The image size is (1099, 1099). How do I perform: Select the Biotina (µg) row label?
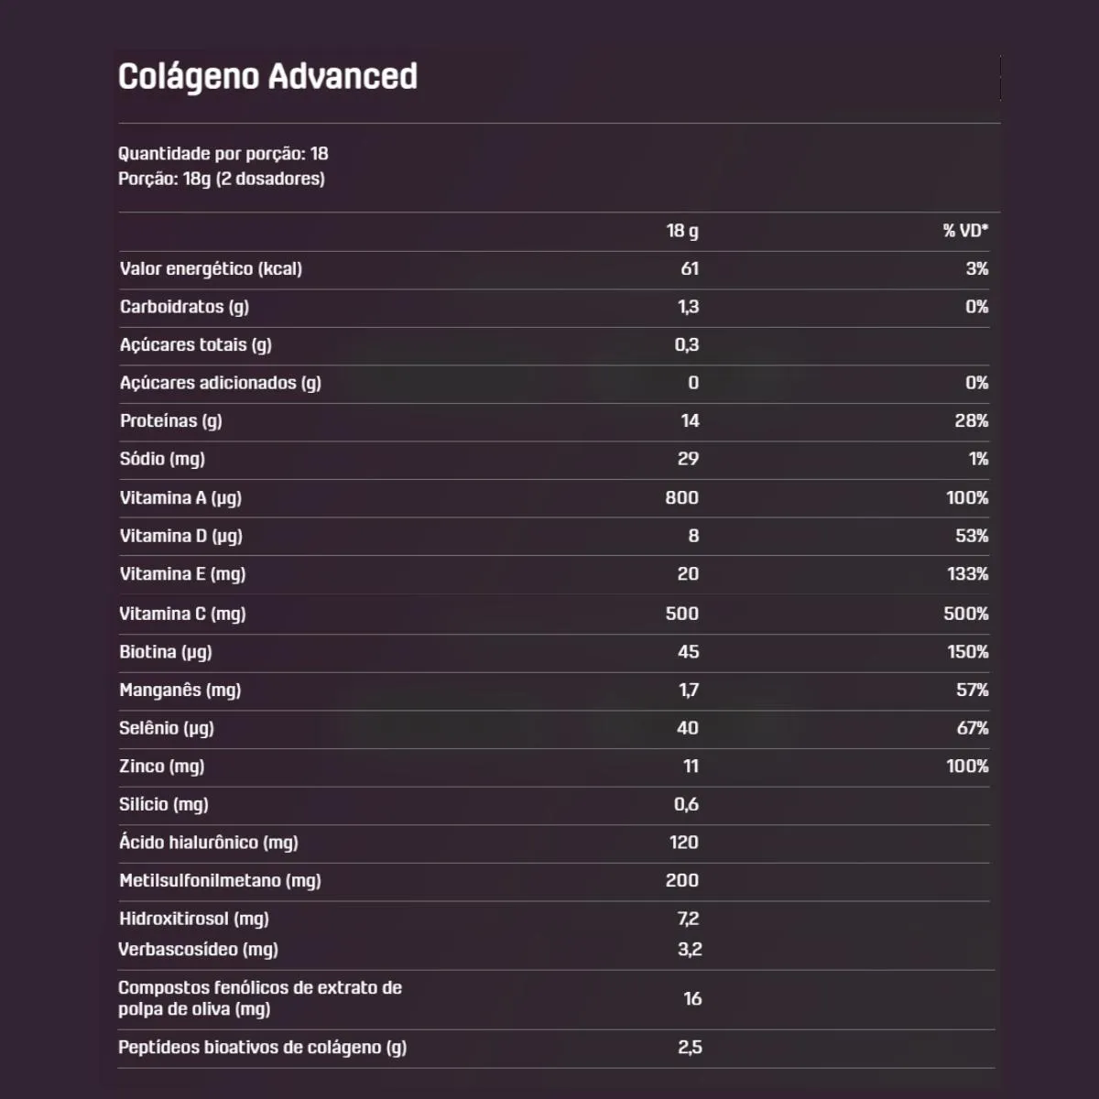(x=166, y=652)
